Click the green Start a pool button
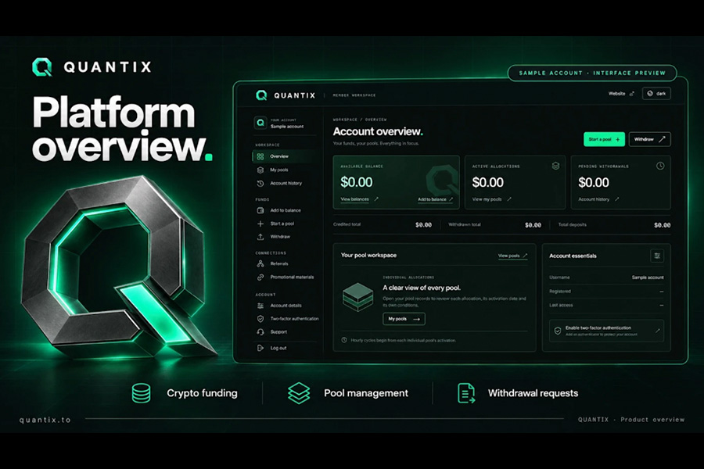The width and height of the screenshot is (704, 469). tap(605, 140)
